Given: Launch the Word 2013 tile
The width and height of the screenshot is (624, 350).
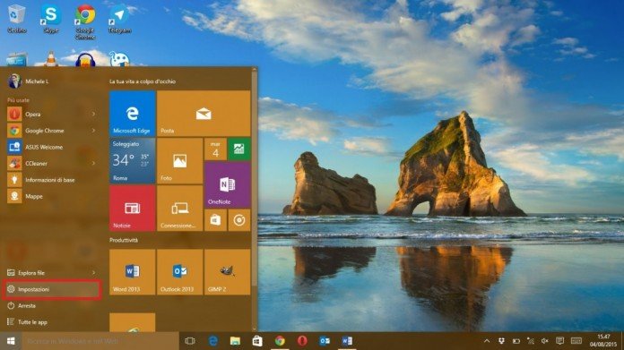Looking at the screenshot, I should [132, 272].
